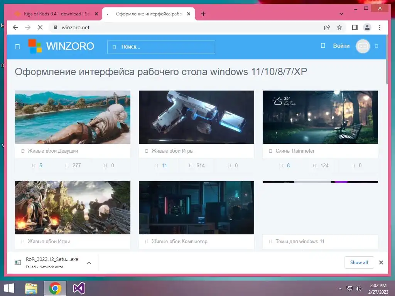
Task: Click the icon left of Войти
Action: coord(323,45)
